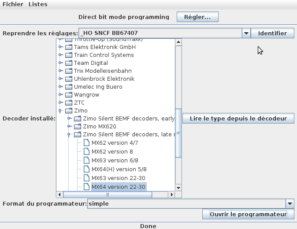
Task: Click the MX62 version 8 file icon
Action: tap(86, 151)
